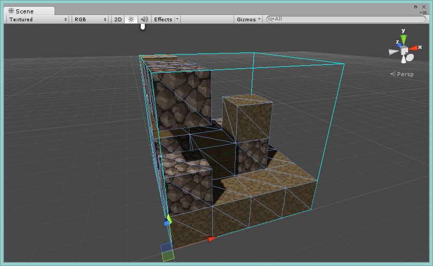Toggle scene audio with the speaker icon
Screen dimensions: 433x266
click(144, 19)
